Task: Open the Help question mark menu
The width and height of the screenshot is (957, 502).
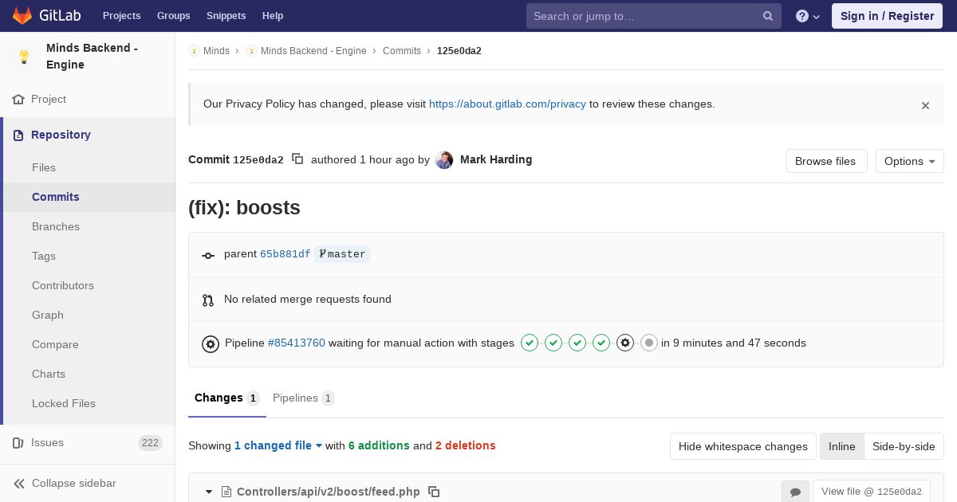Action: click(x=808, y=16)
